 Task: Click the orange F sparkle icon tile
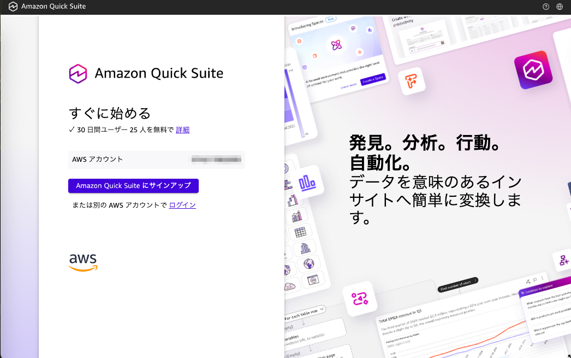tap(411, 82)
